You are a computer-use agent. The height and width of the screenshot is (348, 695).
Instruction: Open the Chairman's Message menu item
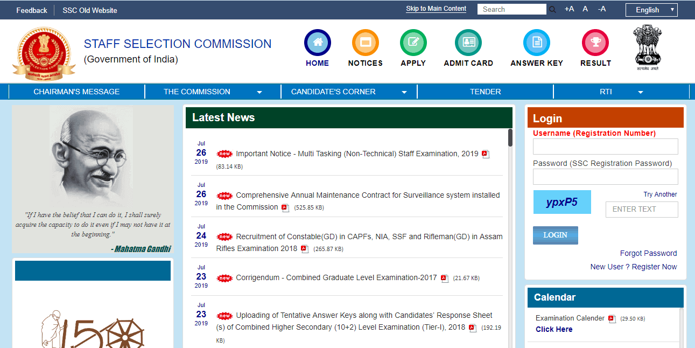(76, 92)
